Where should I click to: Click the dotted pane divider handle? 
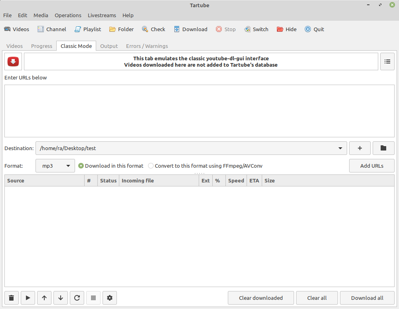[x=199, y=173]
